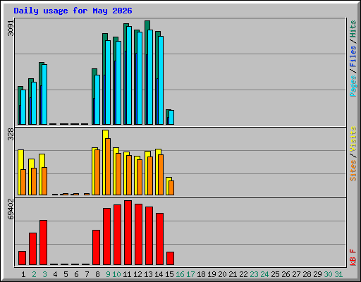The height and width of the screenshot is (282, 361).
Task: Click the cyan "Pages" legend label
Action: tap(353, 86)
